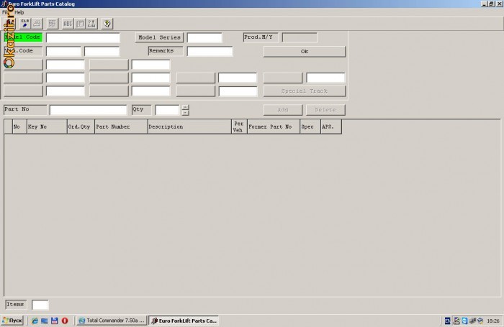Click the CLR clear form toolbar icon
Image resolution: width=504 pixels, height=327 pixels.
tap(25, 24)
